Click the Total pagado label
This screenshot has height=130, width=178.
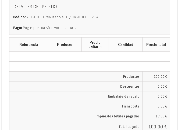(x=129, y=127)
